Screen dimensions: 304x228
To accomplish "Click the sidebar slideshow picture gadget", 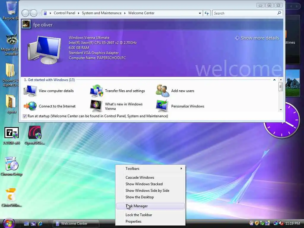I will pos(292,83).
